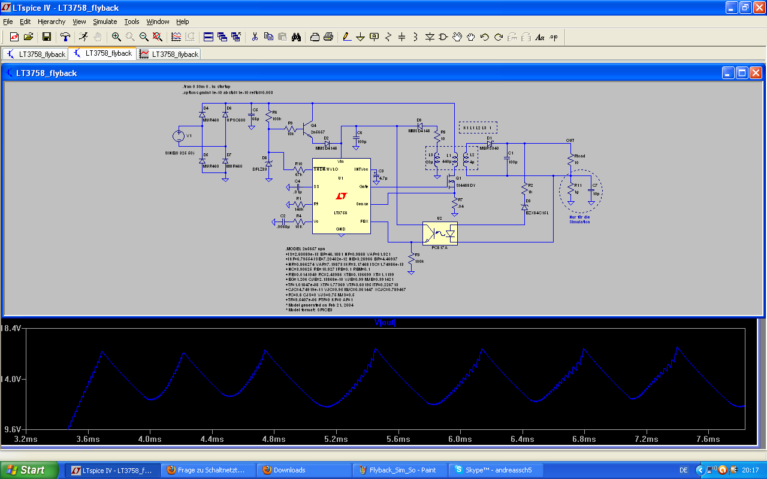Click the Zoom In magnifier icon

tap(116, 37)
